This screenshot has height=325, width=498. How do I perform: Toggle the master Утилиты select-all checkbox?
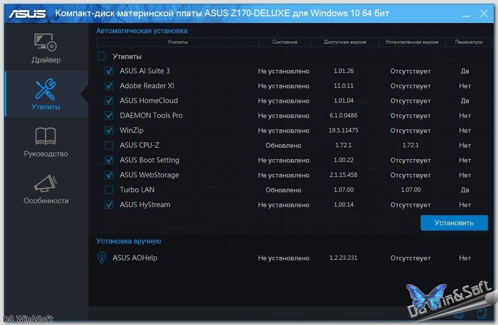(x=102, y=56)
